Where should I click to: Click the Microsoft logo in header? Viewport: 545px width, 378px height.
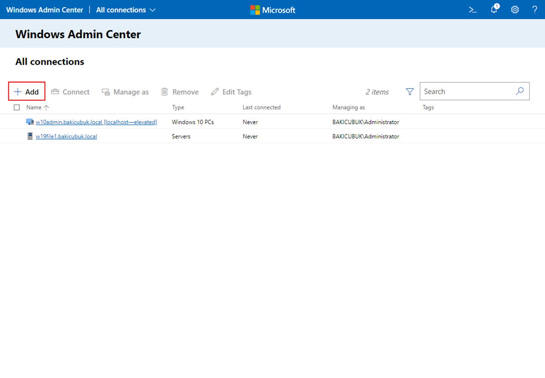click(272, 10)
